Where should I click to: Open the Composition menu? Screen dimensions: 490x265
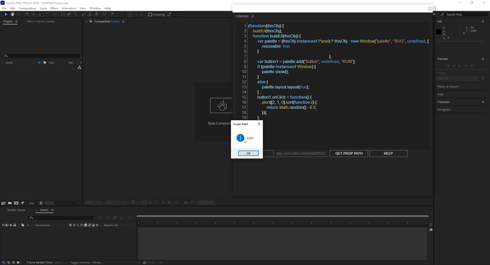27,8
